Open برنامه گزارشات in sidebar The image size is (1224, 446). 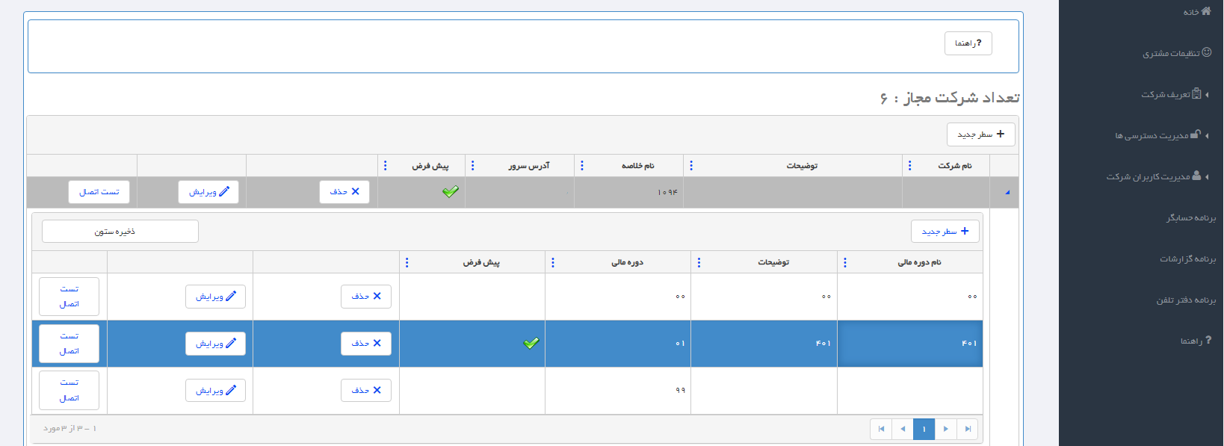(x=1187, y=258)
